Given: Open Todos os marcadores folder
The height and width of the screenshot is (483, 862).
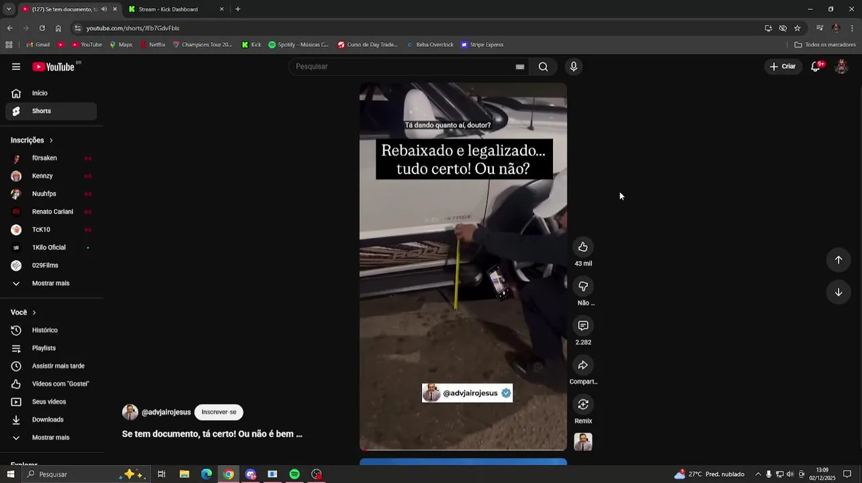Looking at the screenshot, I should (x=825, y=45).
